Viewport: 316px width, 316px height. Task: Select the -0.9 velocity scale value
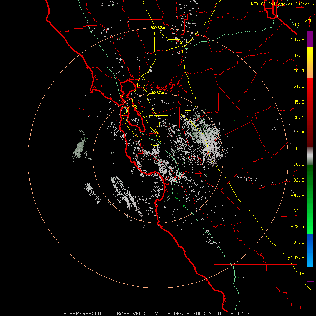click(x=299, y=149)
